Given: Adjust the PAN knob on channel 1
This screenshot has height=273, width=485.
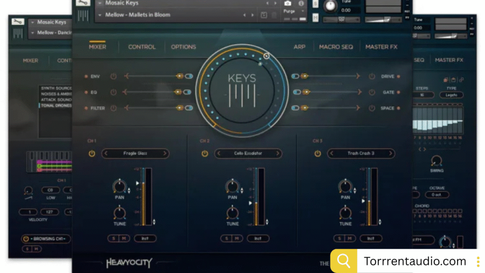Looking at the screenshot, I should point(119,186).
